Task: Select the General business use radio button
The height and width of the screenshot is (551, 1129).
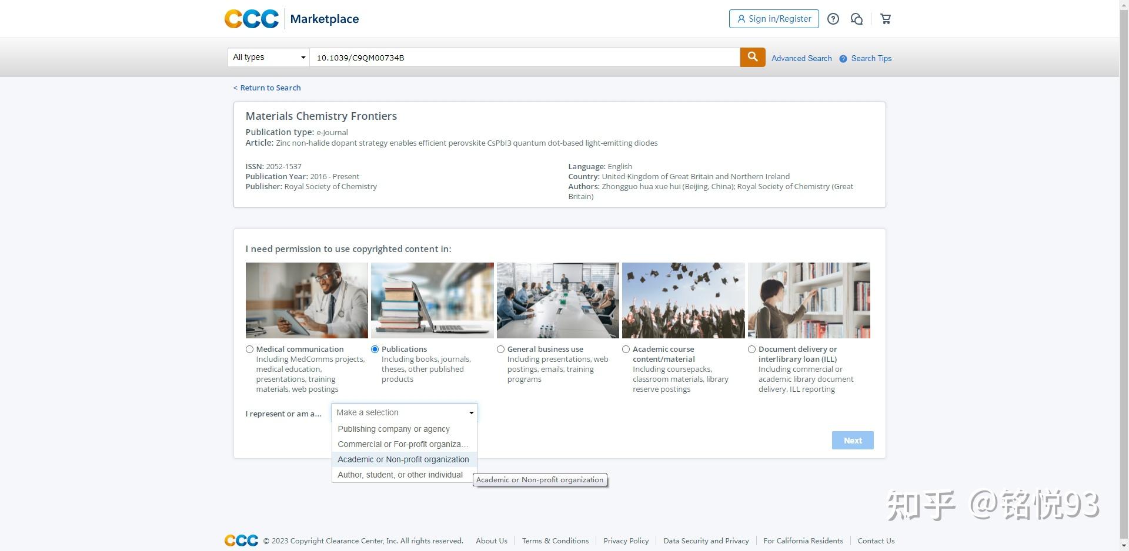Action: click(500, 349)
